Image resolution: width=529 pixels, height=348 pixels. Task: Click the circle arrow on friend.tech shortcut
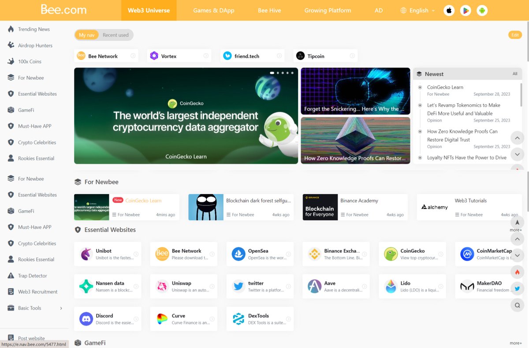coord(279,56)
